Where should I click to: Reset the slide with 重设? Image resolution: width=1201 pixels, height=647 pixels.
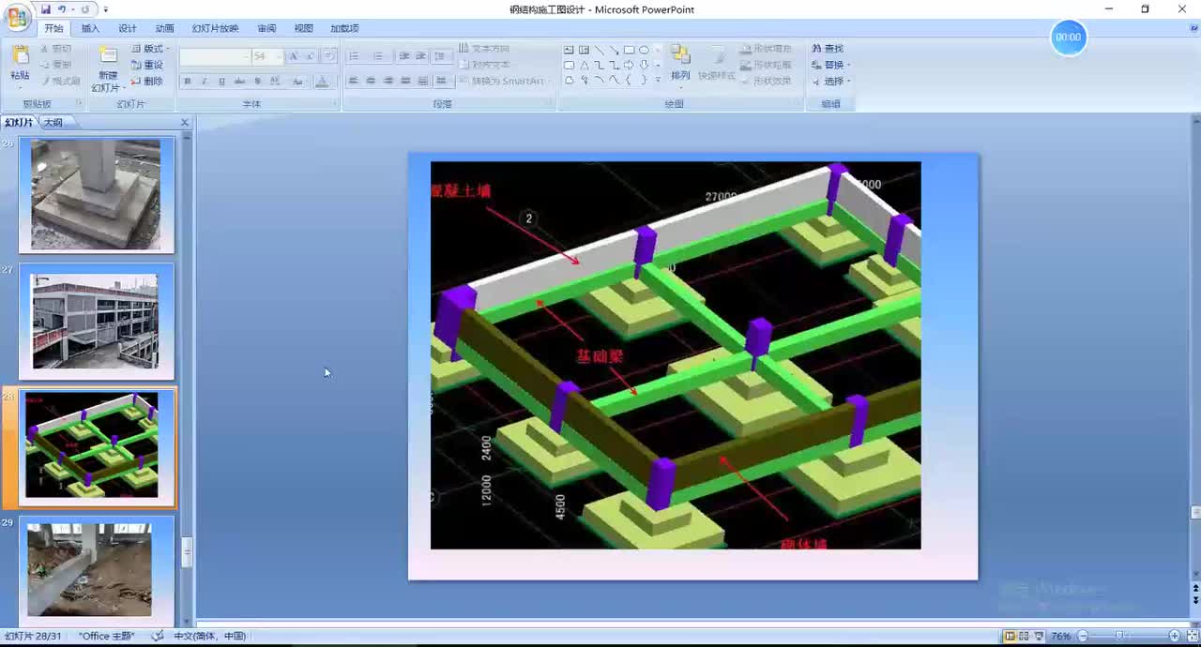pyautogui.click(x=147, y=65)
